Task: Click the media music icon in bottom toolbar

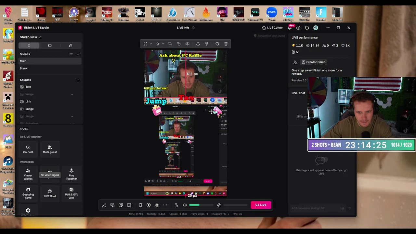Action: pos(112,205)
